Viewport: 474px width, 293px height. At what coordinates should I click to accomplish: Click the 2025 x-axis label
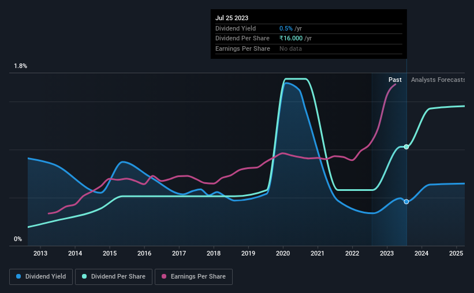point(456,253)
